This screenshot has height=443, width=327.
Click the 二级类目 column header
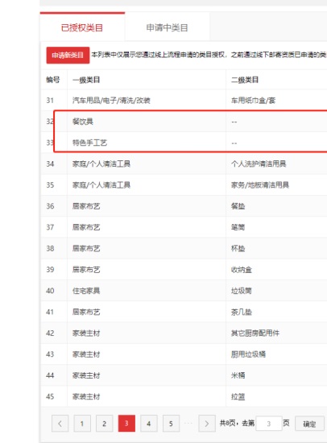[245, 80]
